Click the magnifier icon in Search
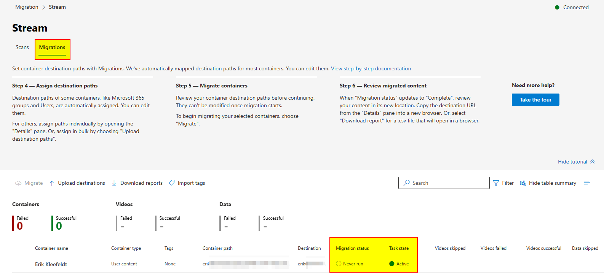The width and height of the screenshot is (604, 273). coord(407,183)
